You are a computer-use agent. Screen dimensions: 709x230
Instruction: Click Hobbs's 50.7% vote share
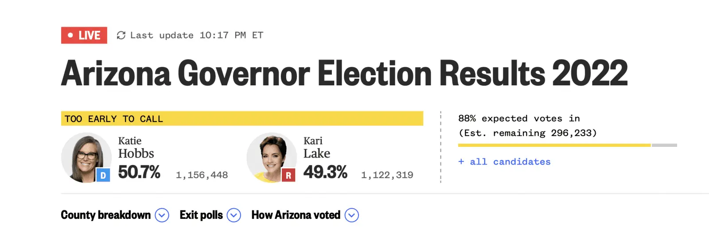coord(139,172)
